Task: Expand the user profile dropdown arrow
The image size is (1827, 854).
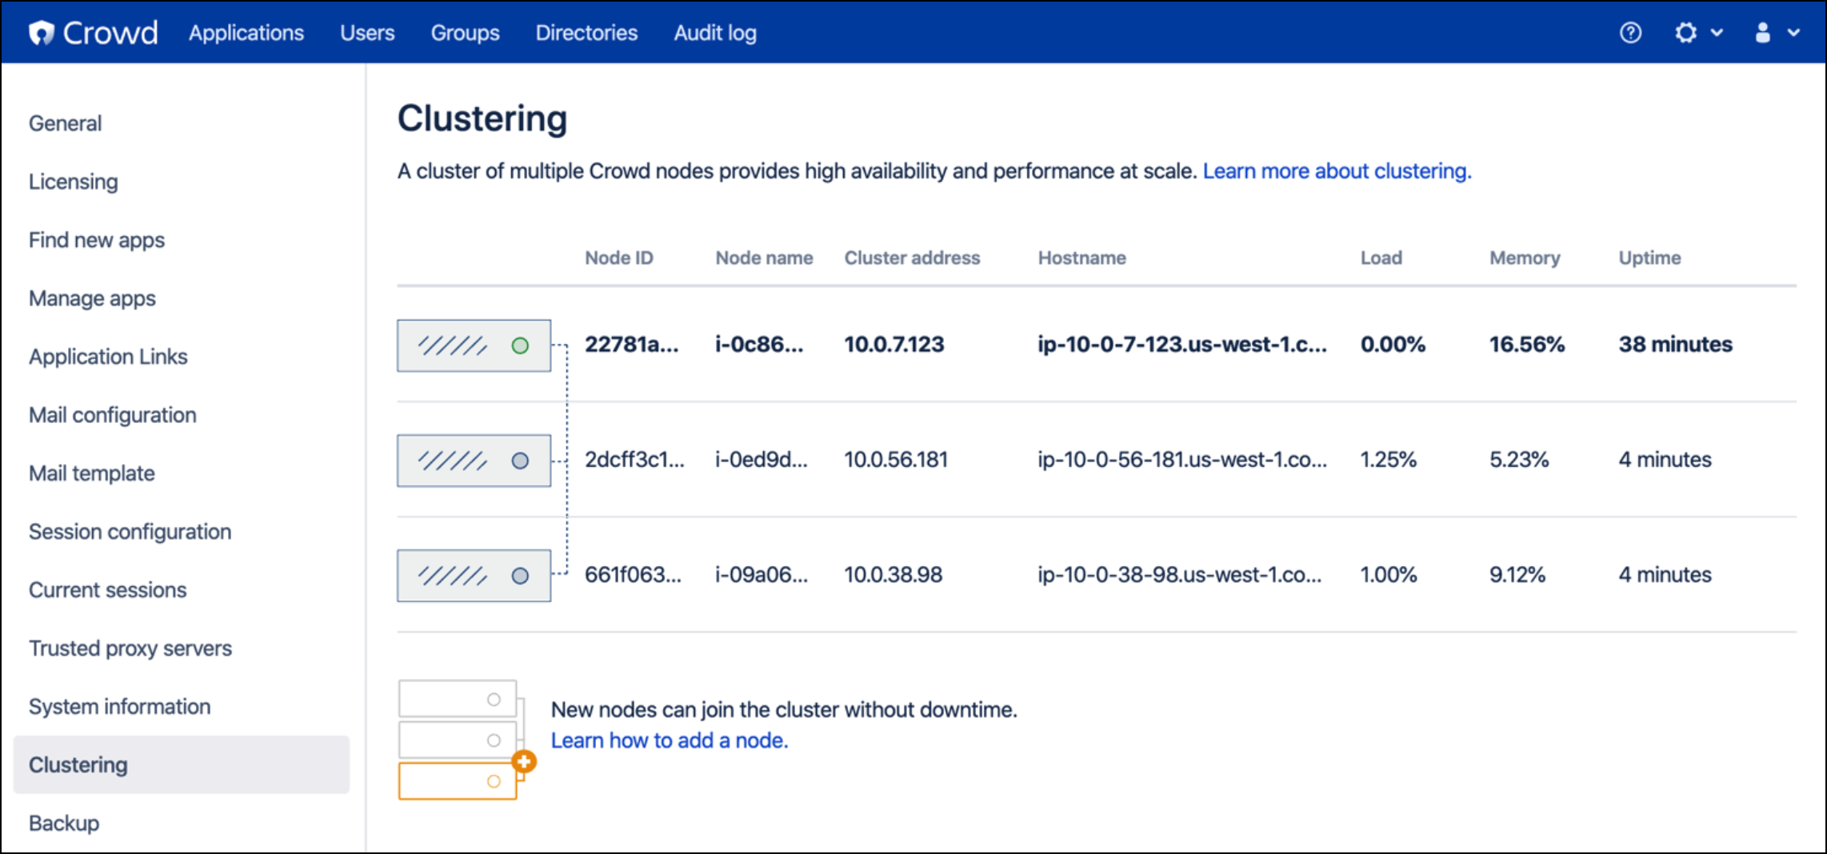Action: [1793, 33]
